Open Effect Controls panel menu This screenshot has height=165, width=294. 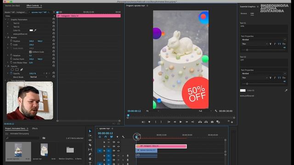tap(41, 6)
